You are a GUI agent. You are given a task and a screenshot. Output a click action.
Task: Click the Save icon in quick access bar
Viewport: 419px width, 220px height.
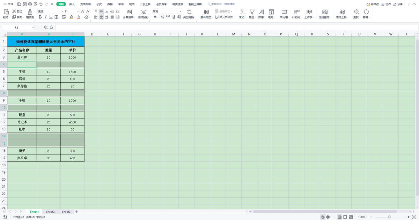pos(19,4)
